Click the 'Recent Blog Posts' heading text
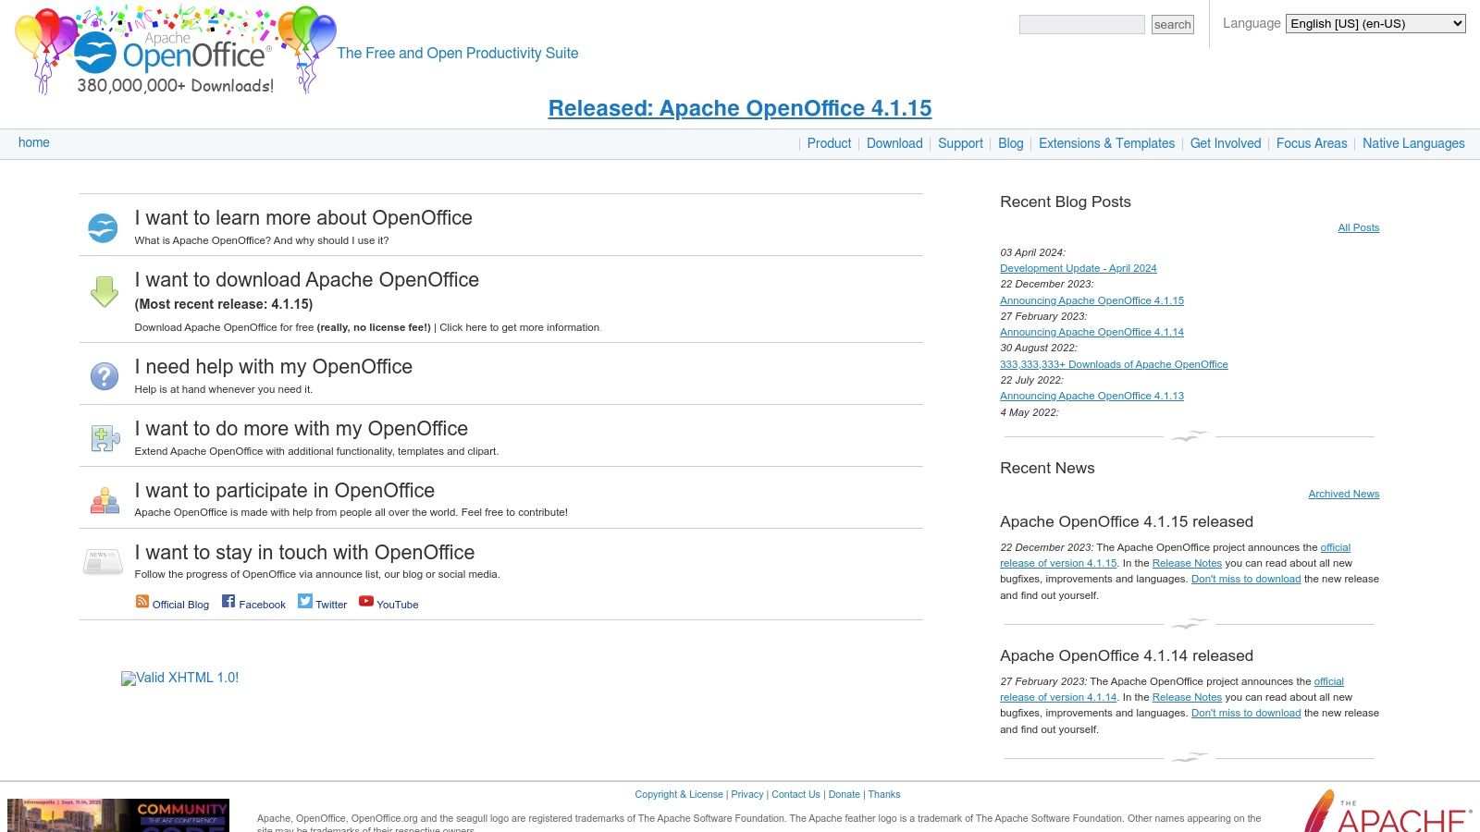 coord(1066,202)
